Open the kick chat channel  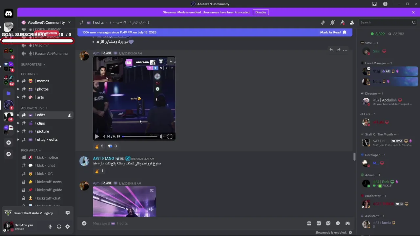click(46, 166)
